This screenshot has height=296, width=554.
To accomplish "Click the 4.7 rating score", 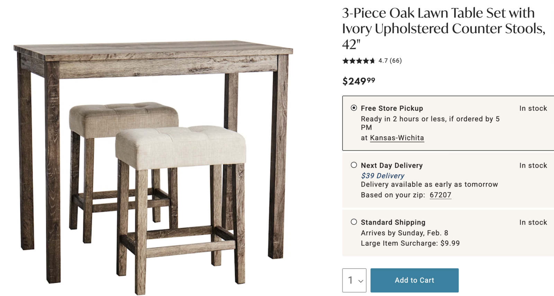I will point(383,61).
